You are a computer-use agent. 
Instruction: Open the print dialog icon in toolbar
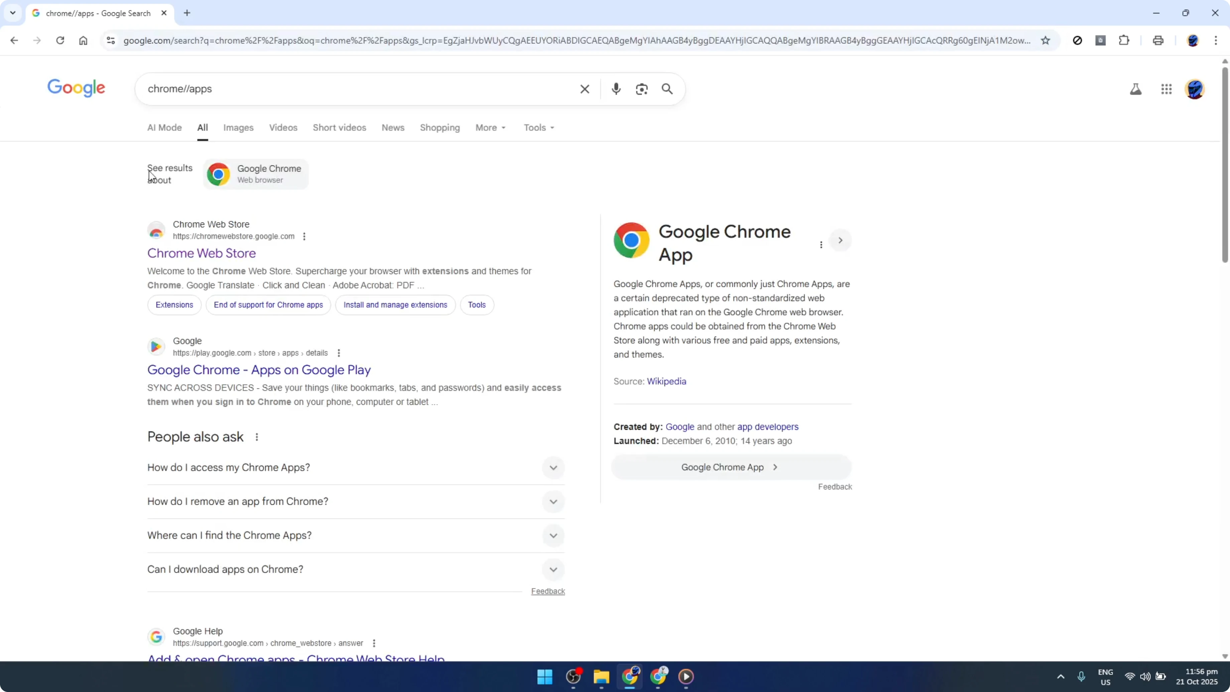1158,40
